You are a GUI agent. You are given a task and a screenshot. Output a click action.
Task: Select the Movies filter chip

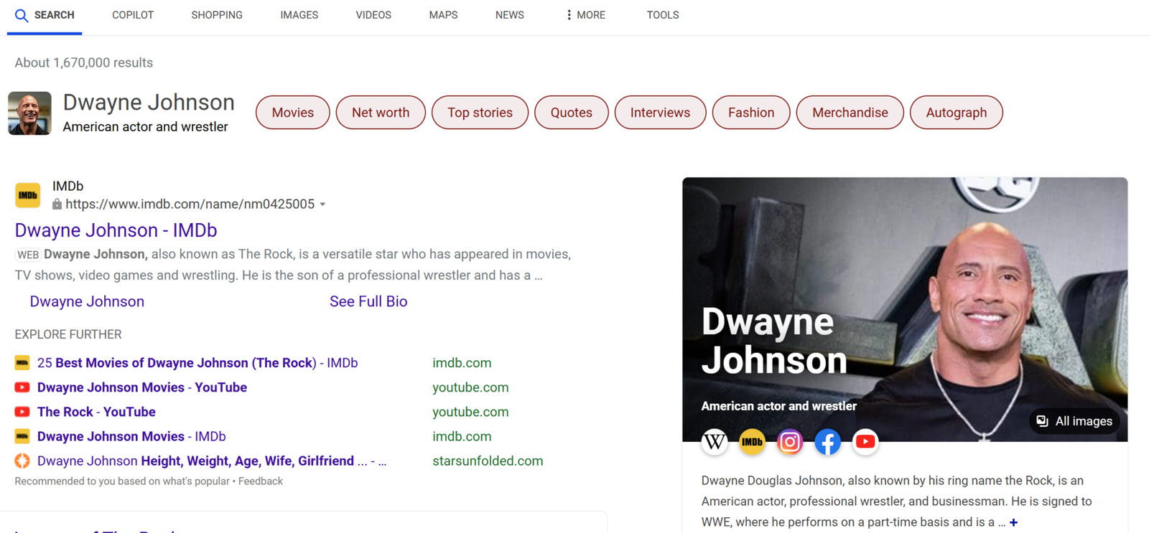pyautogui.click(x=292, y=113)
